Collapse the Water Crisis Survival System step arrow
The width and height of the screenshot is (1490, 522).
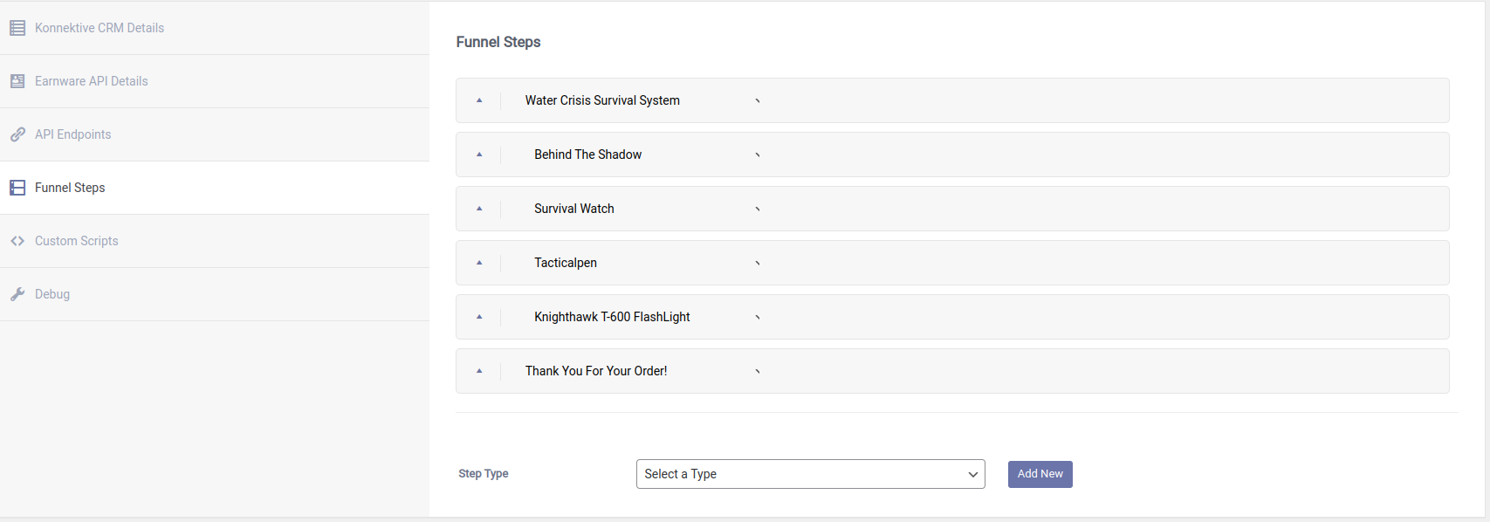pyautogui.click(x=479, y=100)
